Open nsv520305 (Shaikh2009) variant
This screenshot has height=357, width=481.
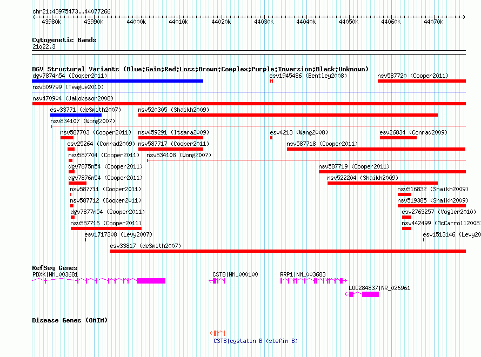coord(173,110)
